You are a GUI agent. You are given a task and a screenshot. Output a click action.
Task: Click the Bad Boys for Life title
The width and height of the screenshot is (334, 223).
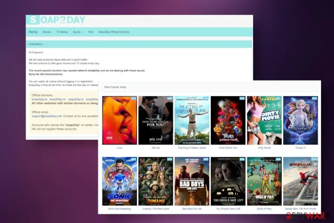[192, 209]
